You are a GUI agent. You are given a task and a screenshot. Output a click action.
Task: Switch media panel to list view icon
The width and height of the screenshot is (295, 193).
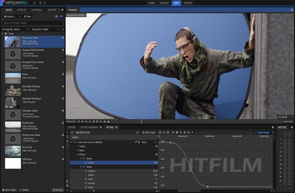(x=56, y=17)
